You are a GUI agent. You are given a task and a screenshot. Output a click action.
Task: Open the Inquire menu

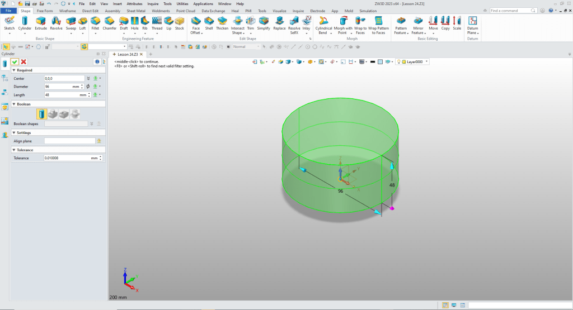(153, 3)
